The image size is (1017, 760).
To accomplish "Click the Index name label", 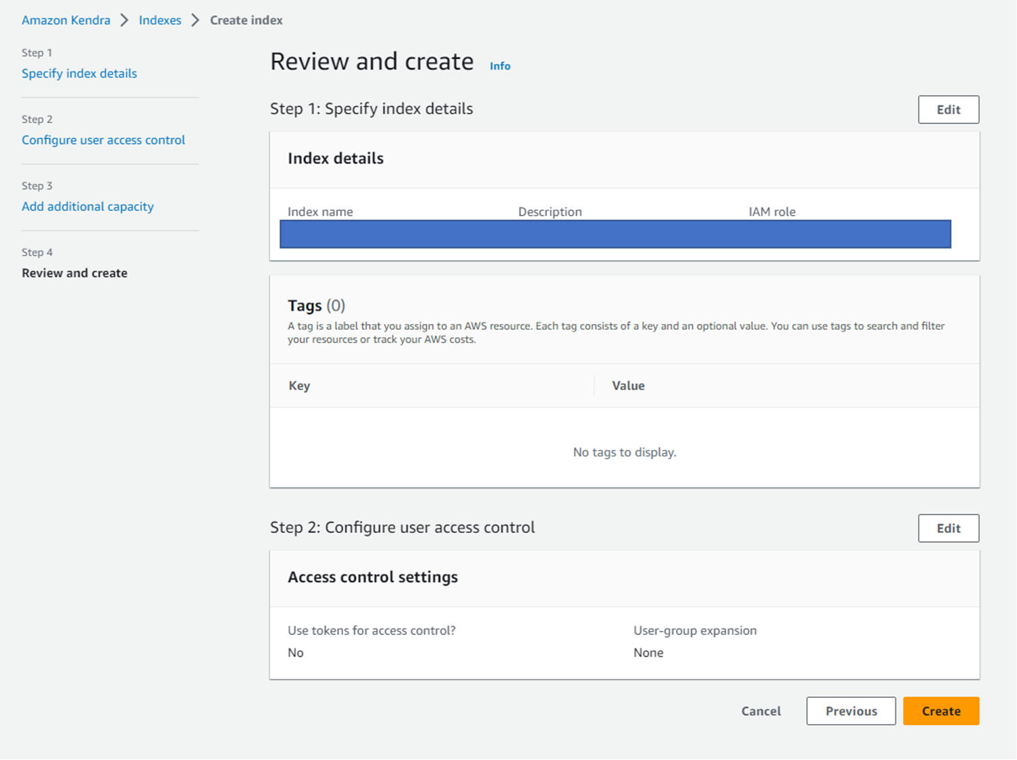I will coord(320,211).
